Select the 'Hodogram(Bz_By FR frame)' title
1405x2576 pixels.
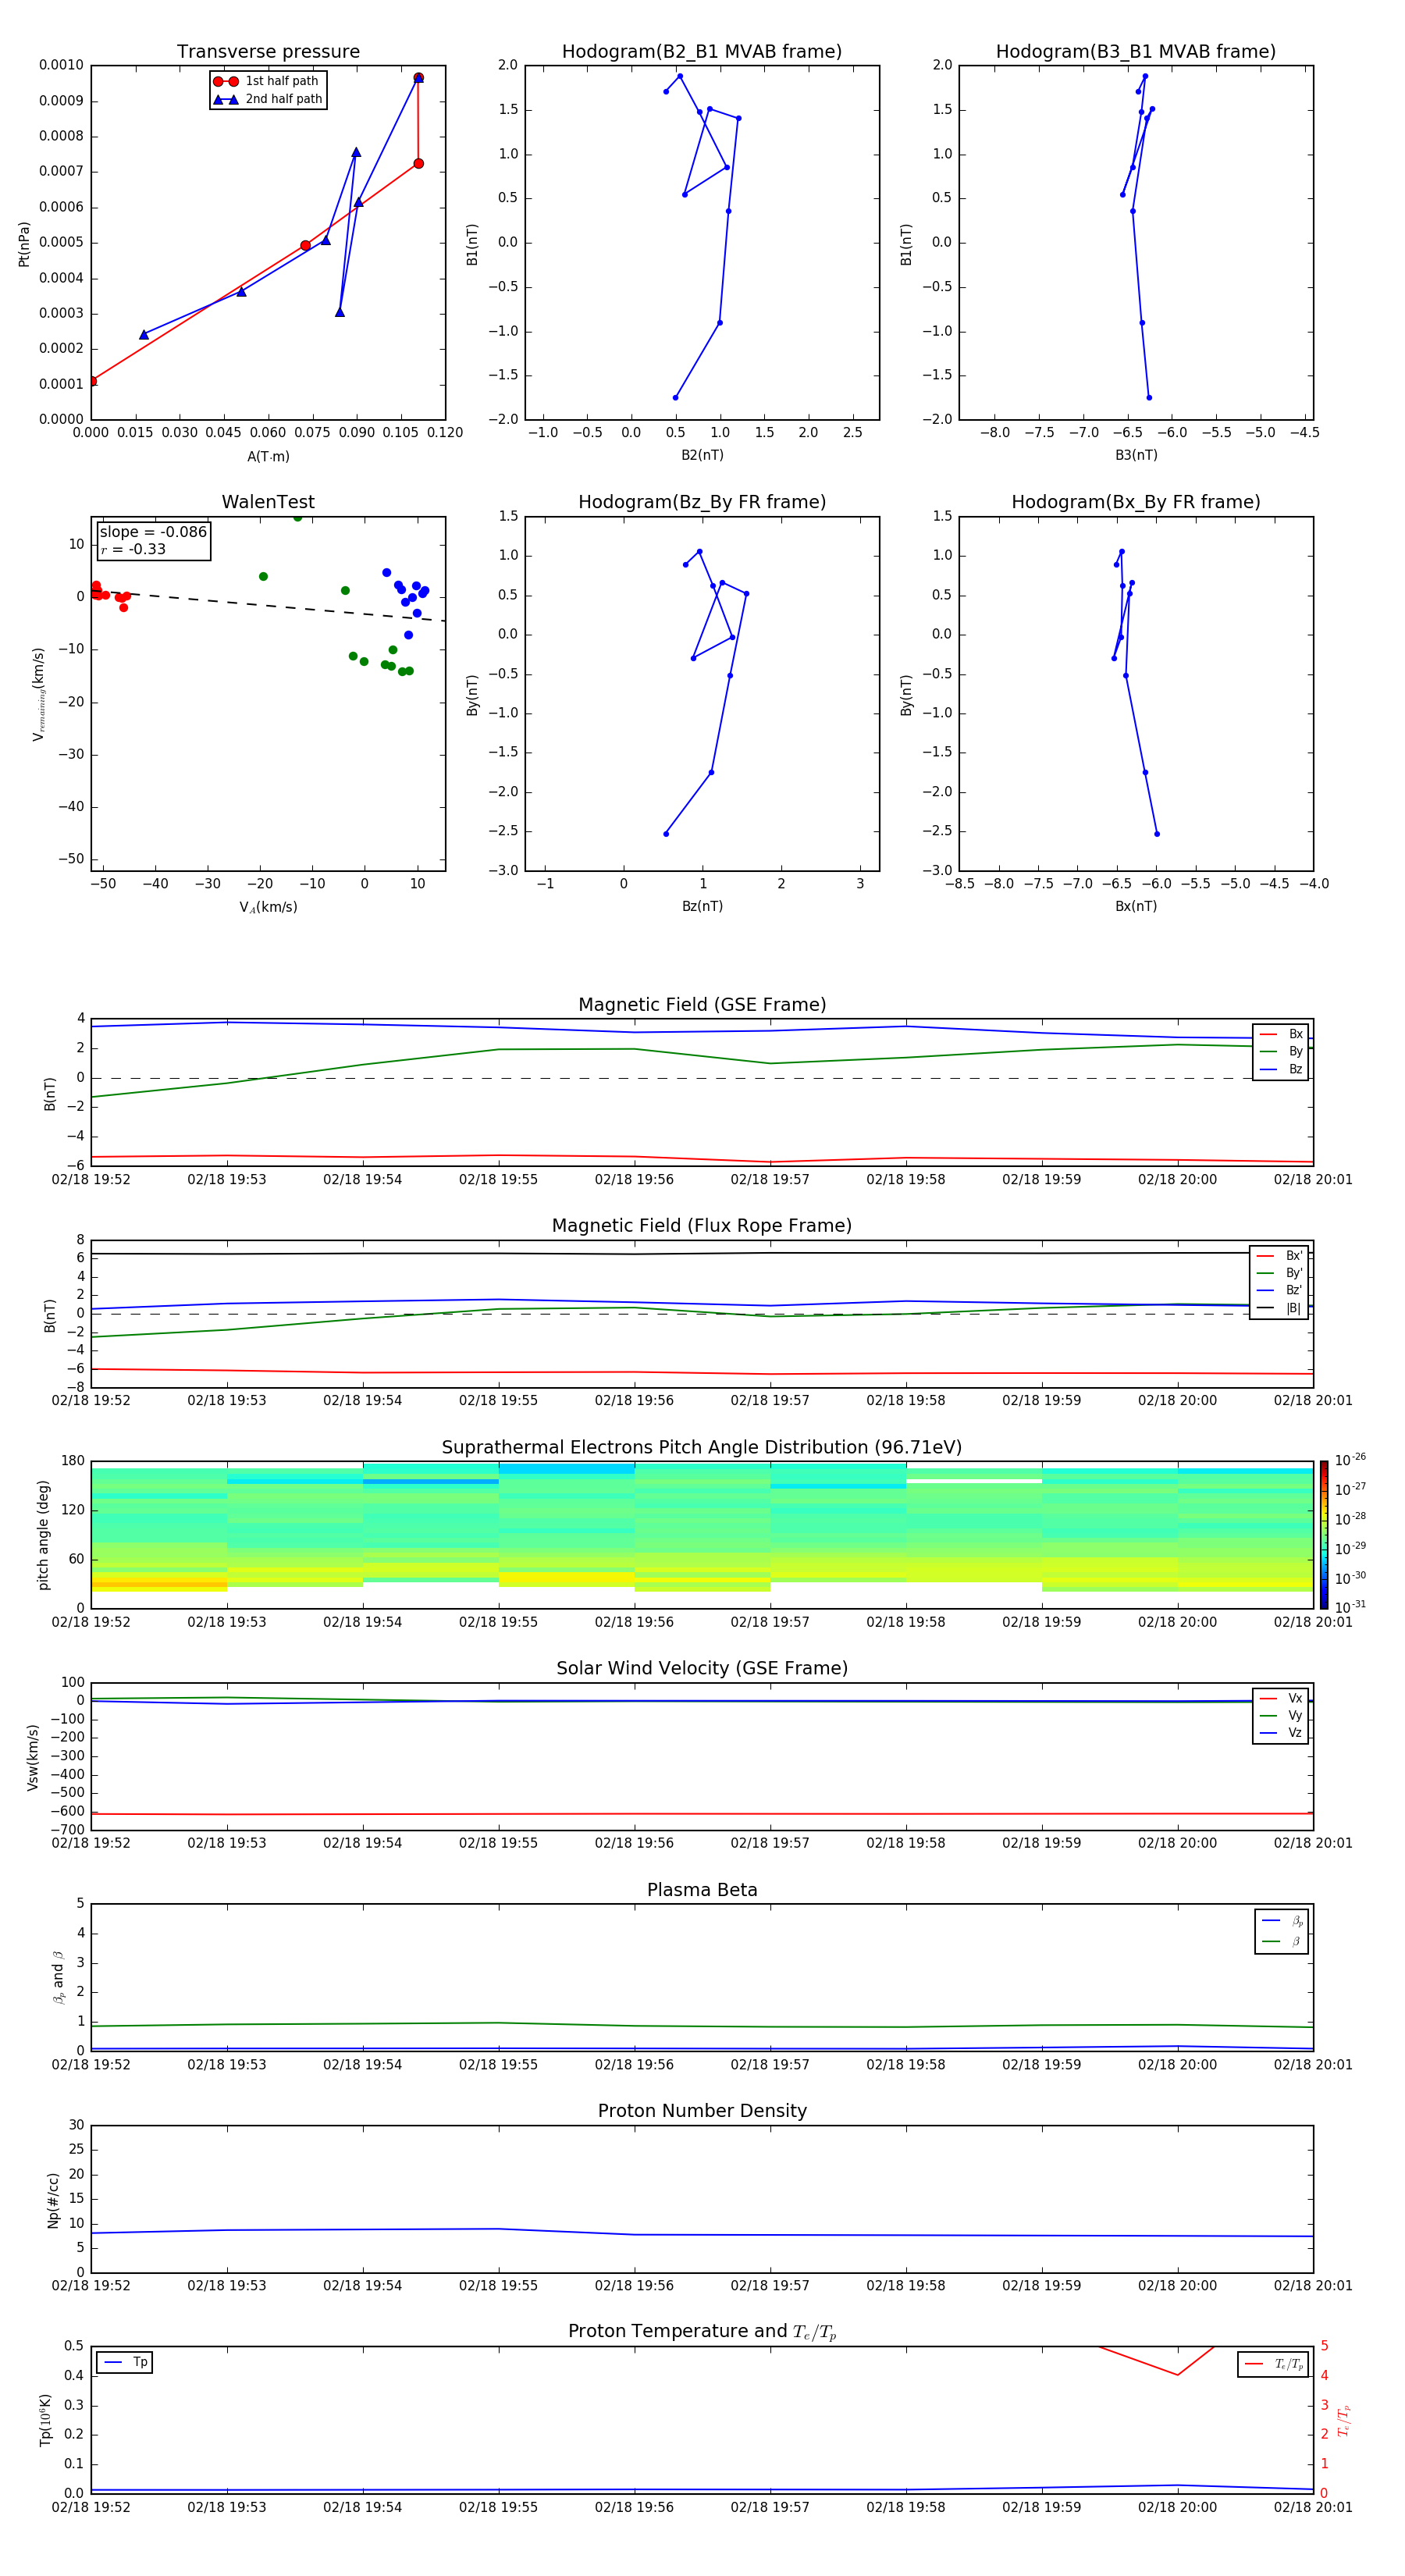702,502
